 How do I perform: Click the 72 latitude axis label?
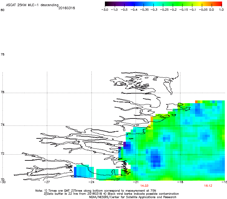[x=2, y=154]
